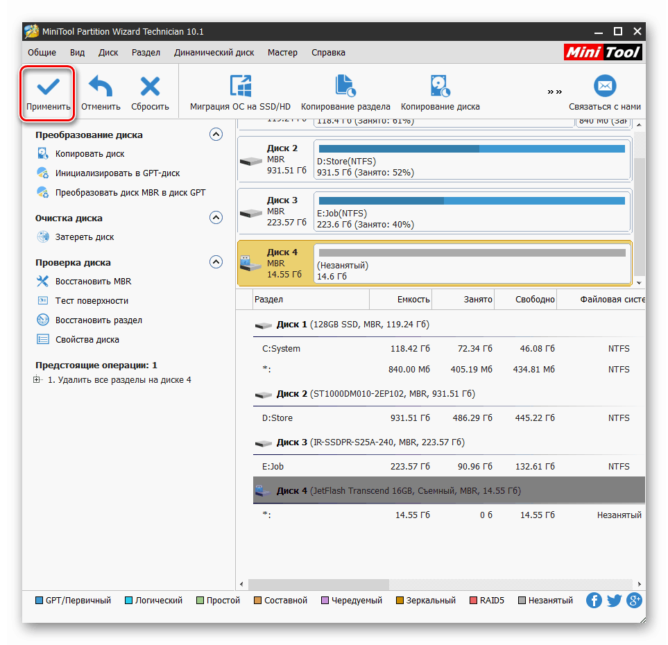668x645 pixels.
Task: Click D:Store(NTFS) partition usage bar
Action: [472, 148]
